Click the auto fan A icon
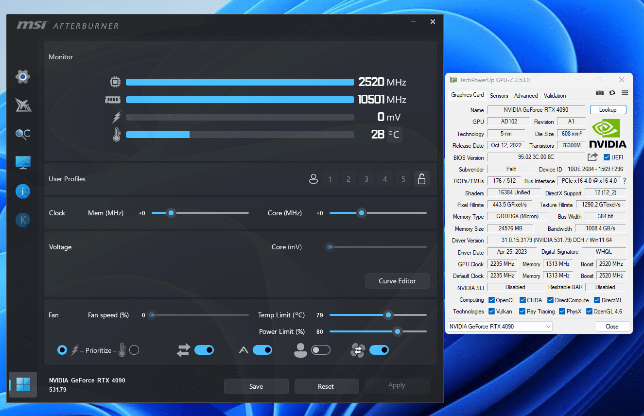This screenshot has width=644, height=416. [244, 350]
